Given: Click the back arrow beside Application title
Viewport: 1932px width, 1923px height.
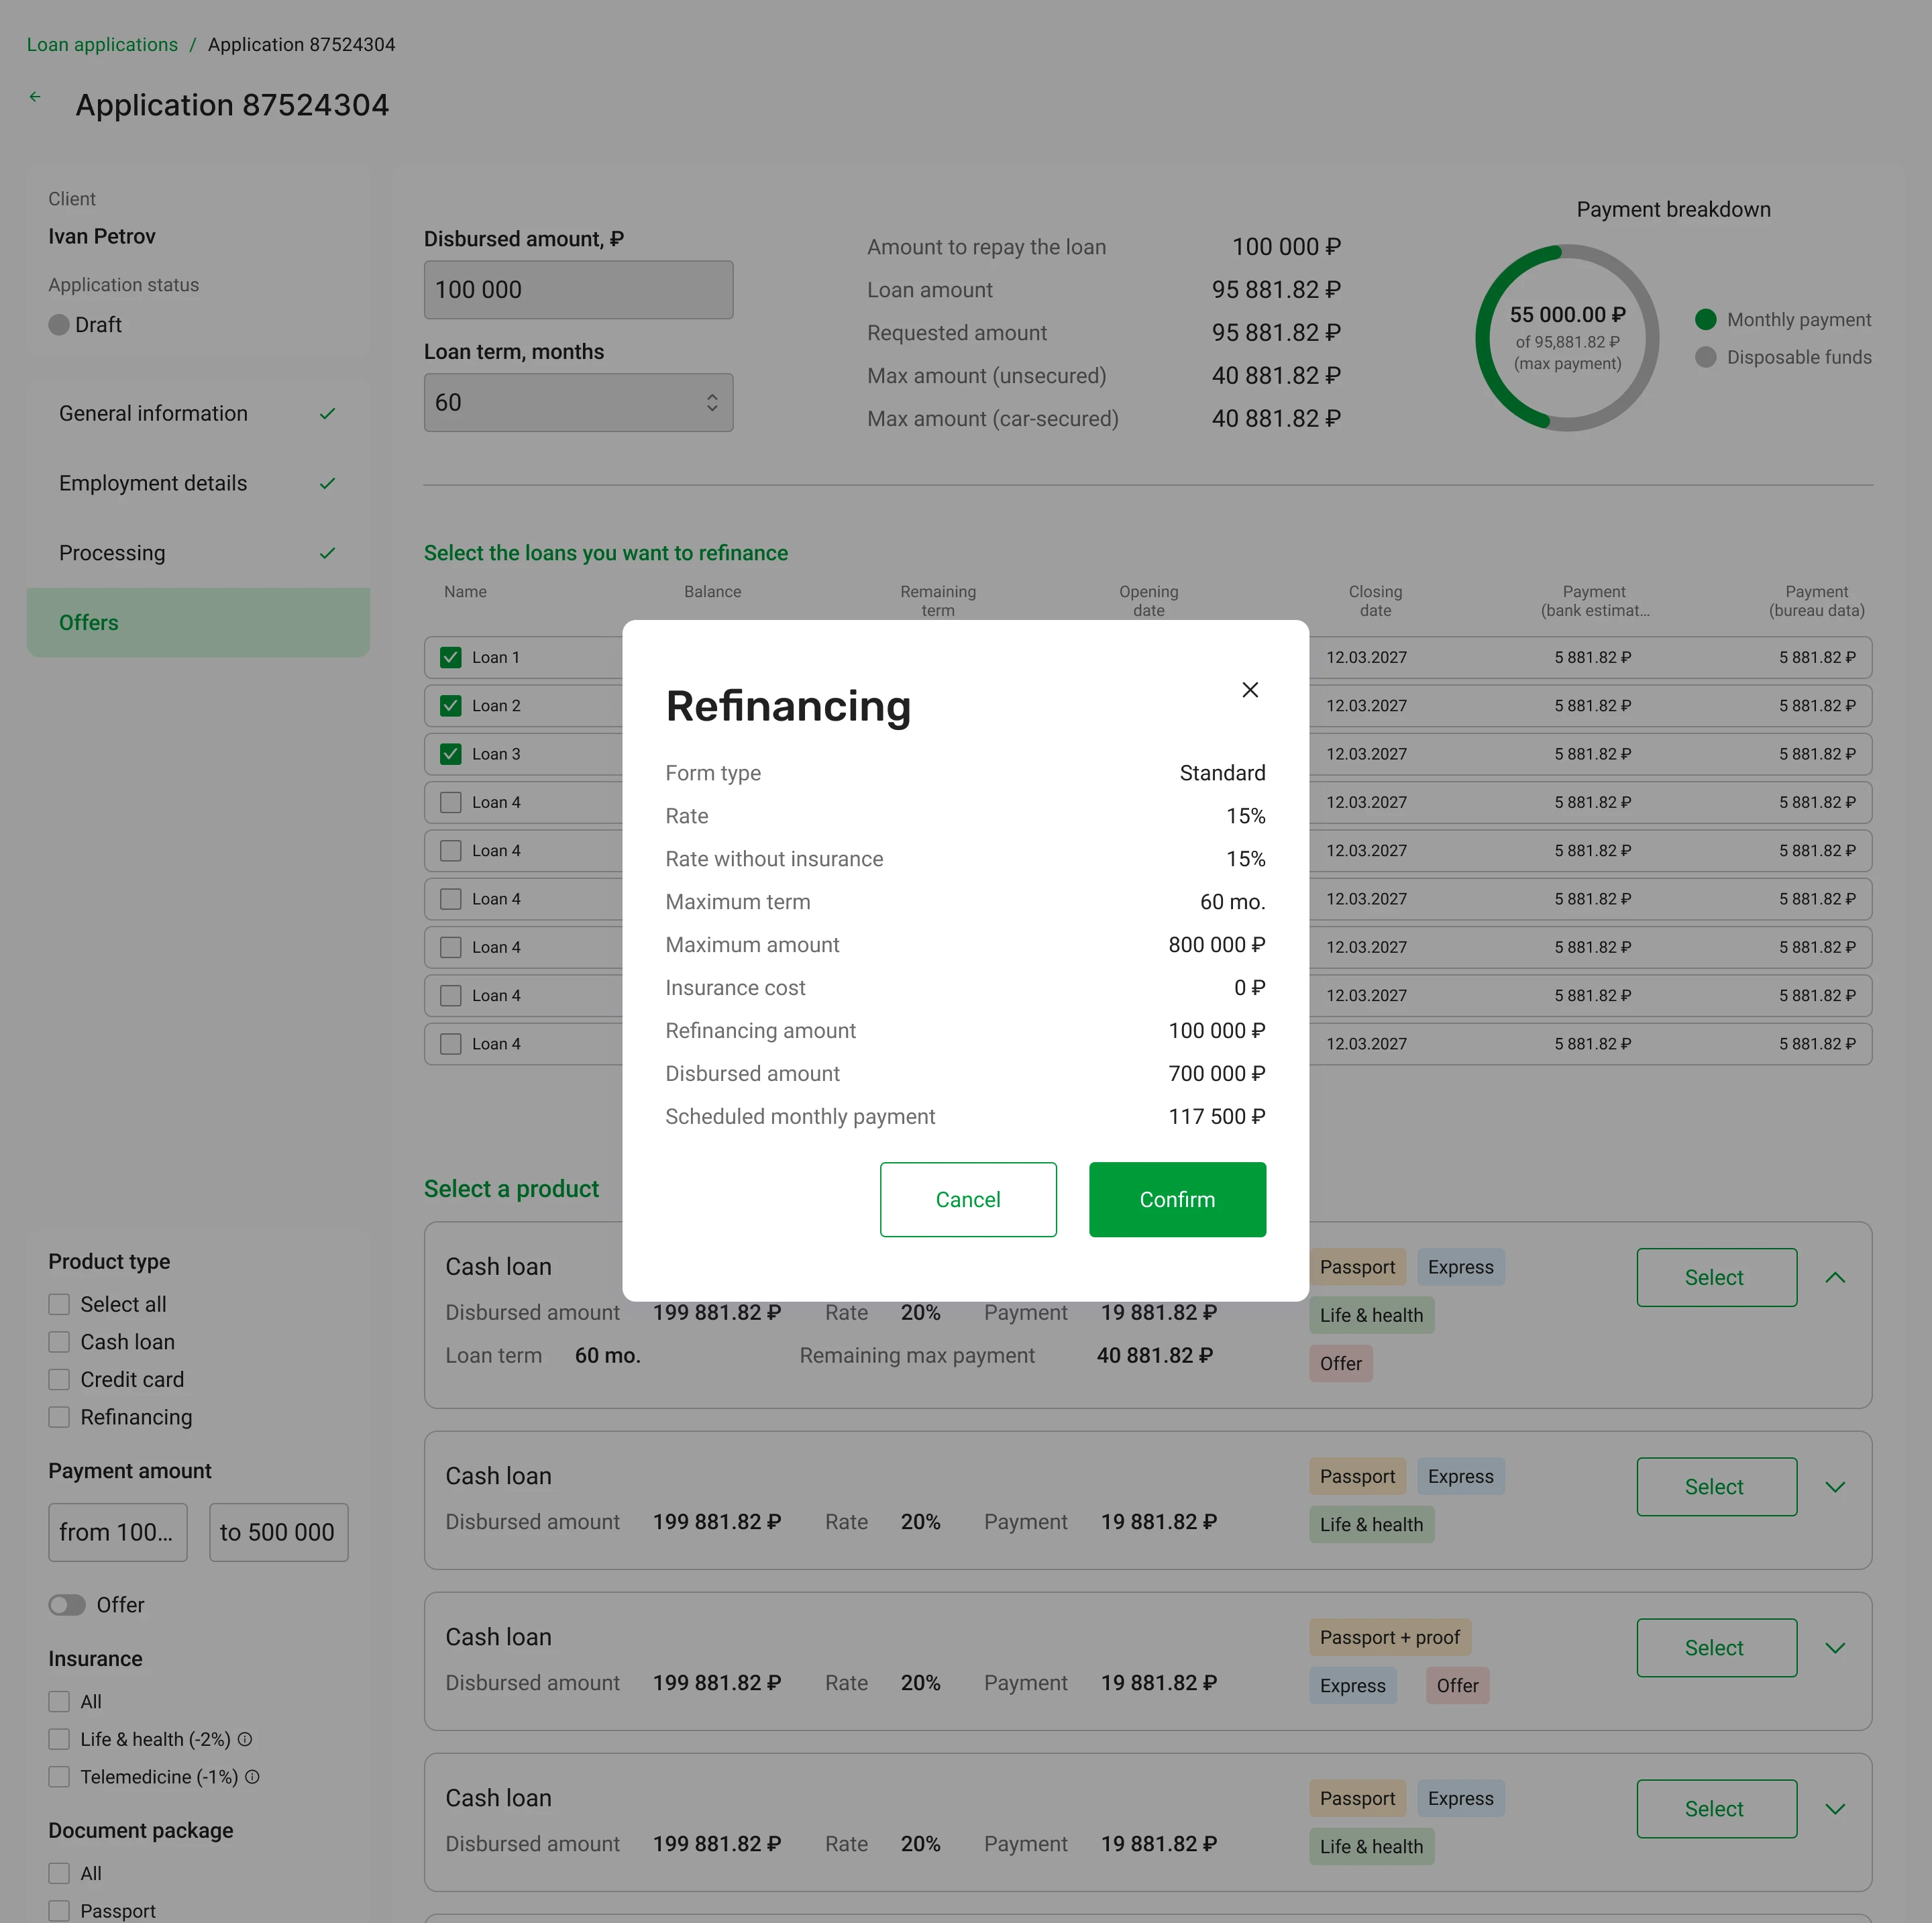Looking at the screenshot, I should click(x=35, y=97).
